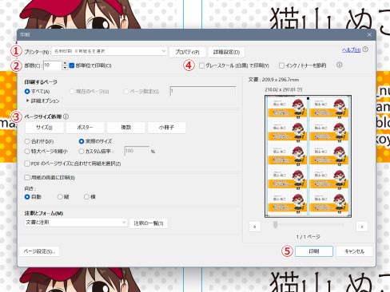The width and height of the screenshot is (390, 292).
Task: Open the ヘルプ help link
Action: pos(351,49)
